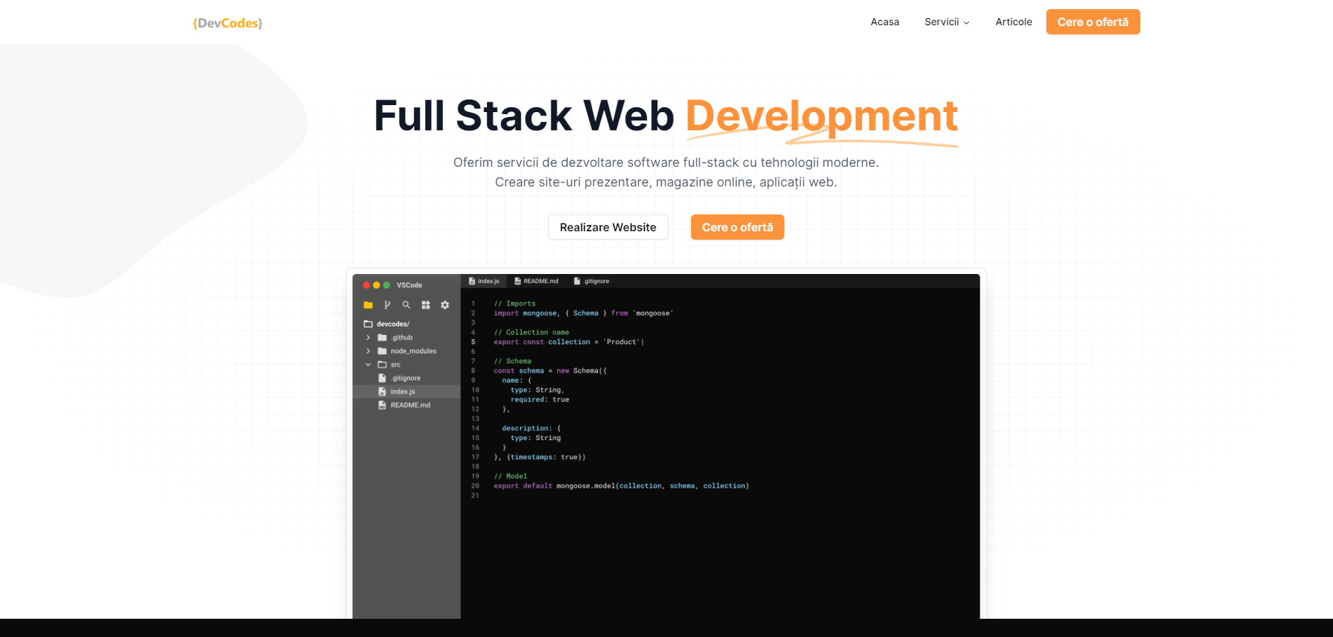Image resolution: width=1333 pixels, height=637 pixels.
Task: Go to the Articole page link
Action: coord(1013,22)
